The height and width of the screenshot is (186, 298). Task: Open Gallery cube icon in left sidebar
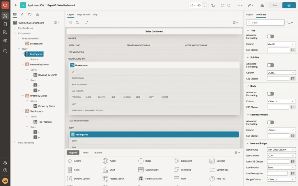(5, 40)
